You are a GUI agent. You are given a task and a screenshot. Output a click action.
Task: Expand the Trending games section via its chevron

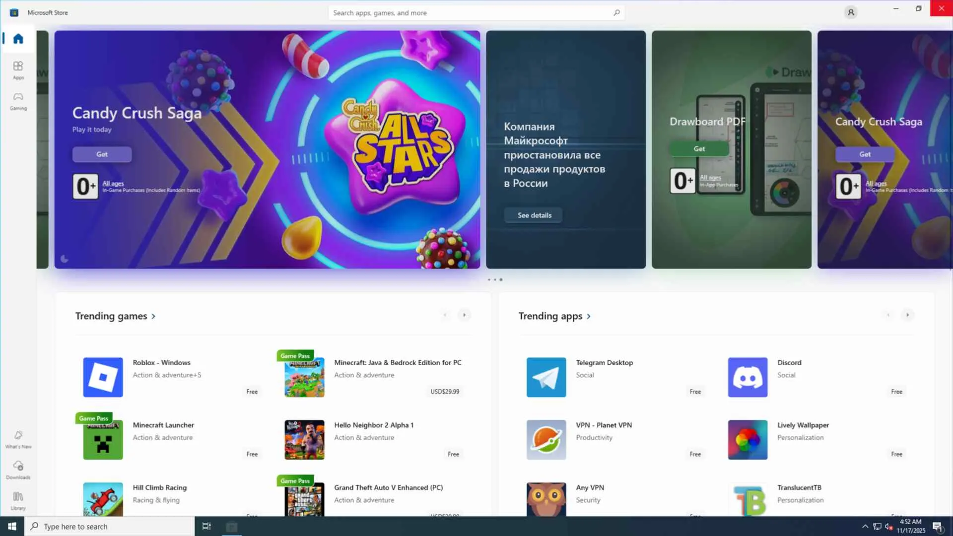click(153, 316)
